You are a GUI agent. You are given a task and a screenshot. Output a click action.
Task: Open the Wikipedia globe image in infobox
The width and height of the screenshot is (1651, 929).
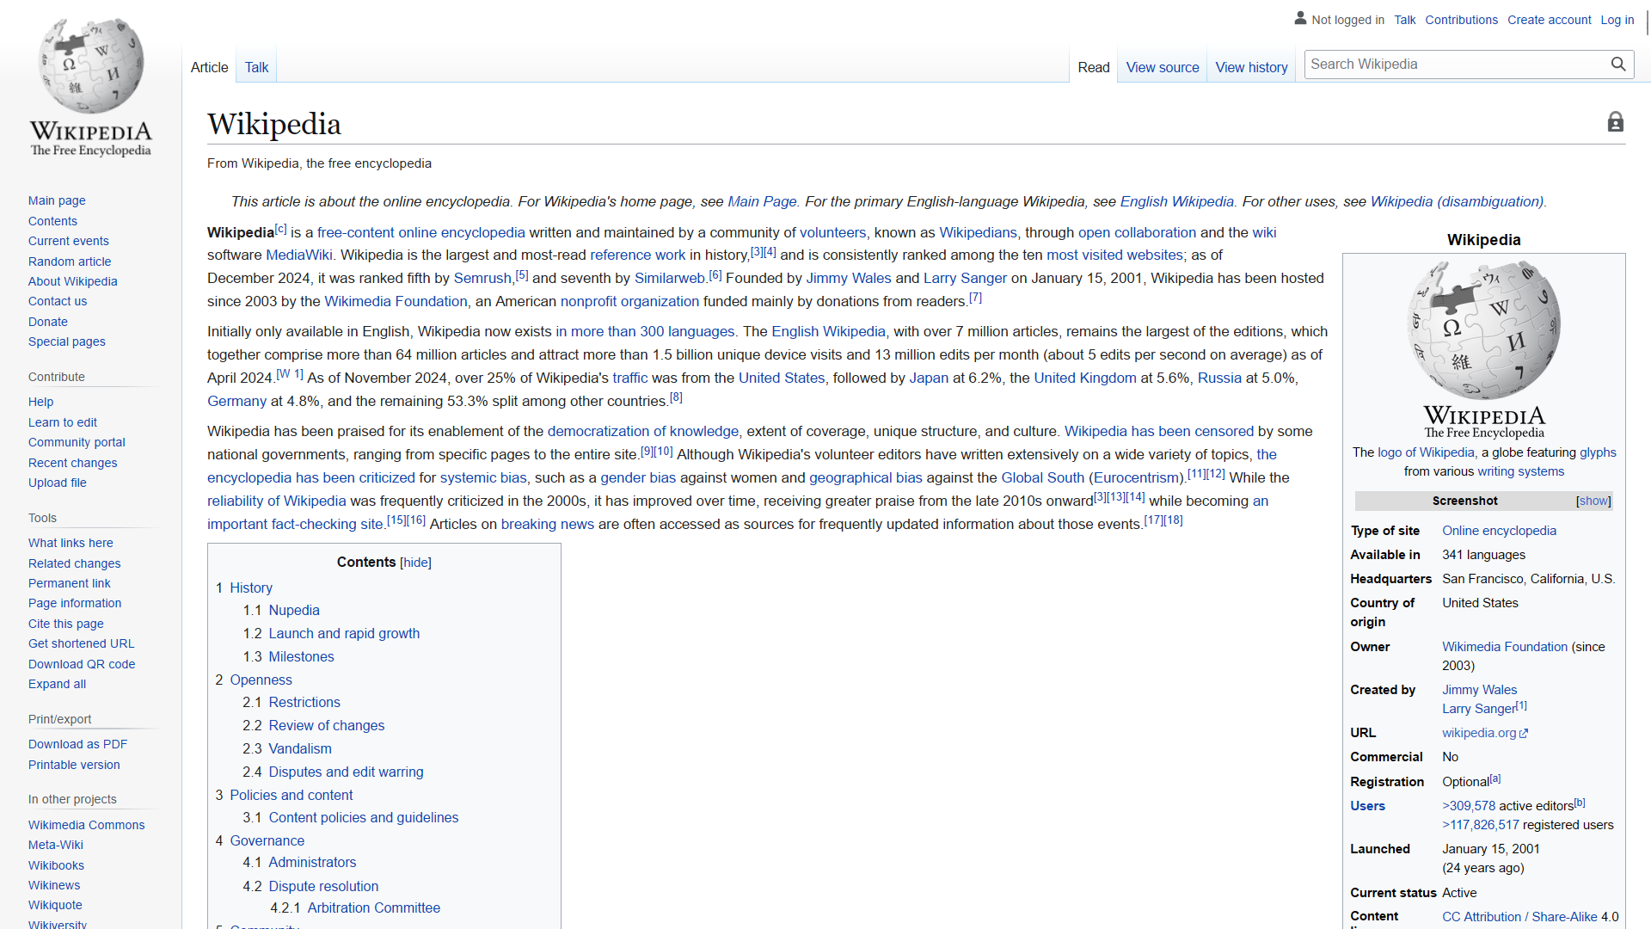[1483, 349]
